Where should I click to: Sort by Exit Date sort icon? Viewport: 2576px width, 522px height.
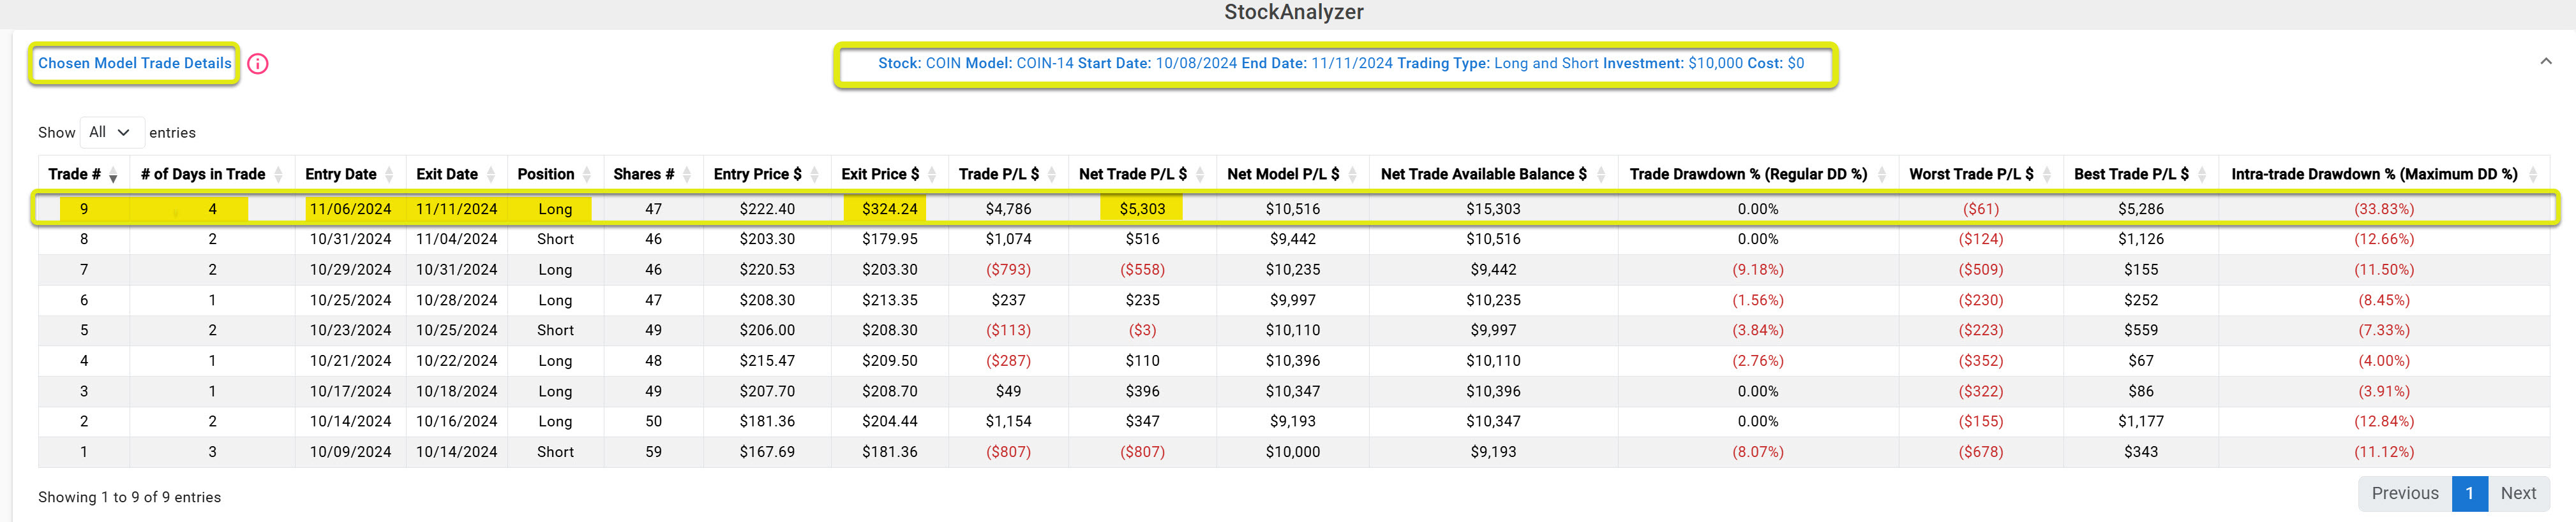(491, 175)
